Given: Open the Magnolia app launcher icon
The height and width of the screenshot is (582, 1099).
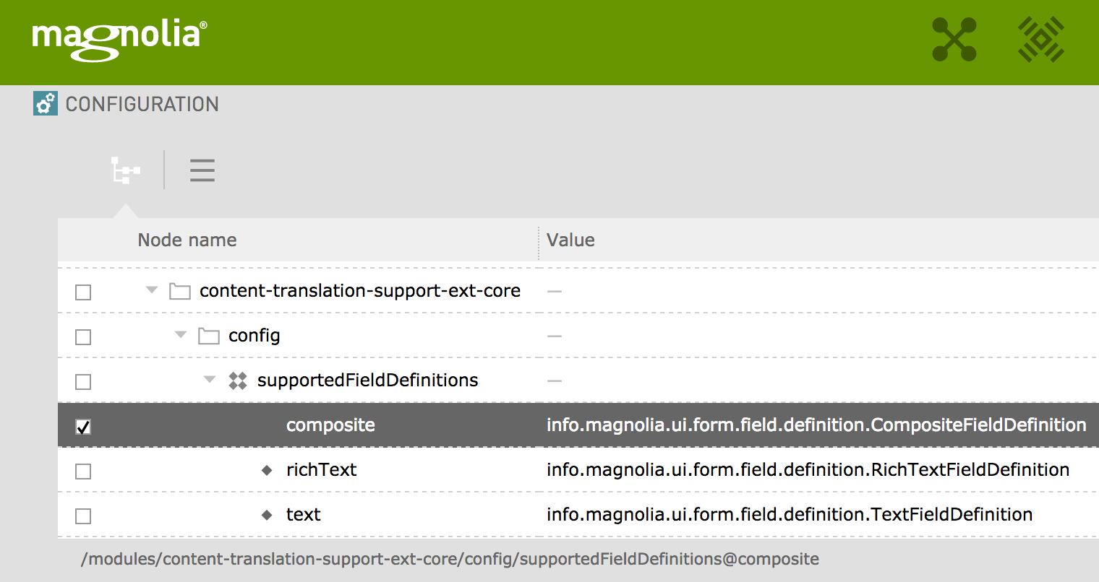Looking at the screenshot, I should [x=954, y=40].
